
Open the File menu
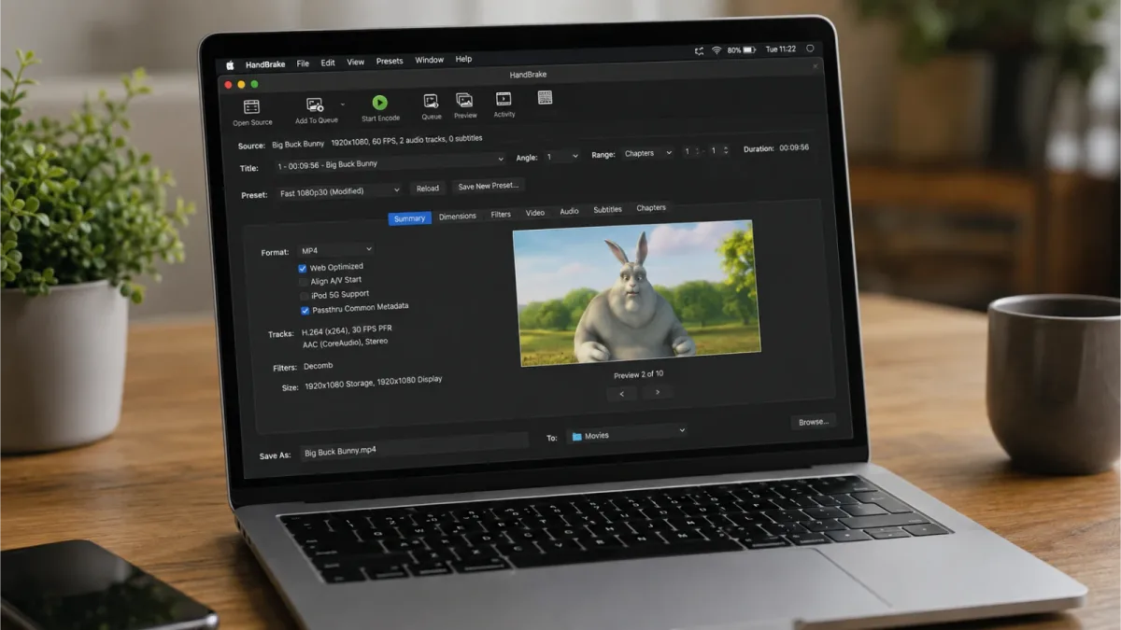pos(303,63)
